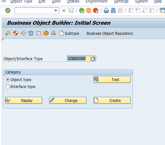
Task: Click the red-white Check icon
Action: click(x=15, y=33)
